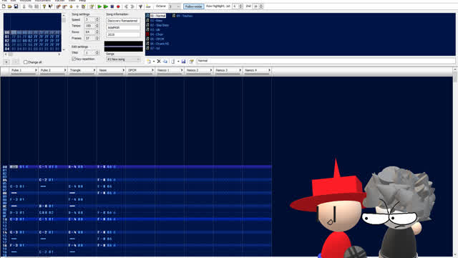The image size is (458, 258).
Task: Click the Namco 3 channel header
Action: pos(228,71)
